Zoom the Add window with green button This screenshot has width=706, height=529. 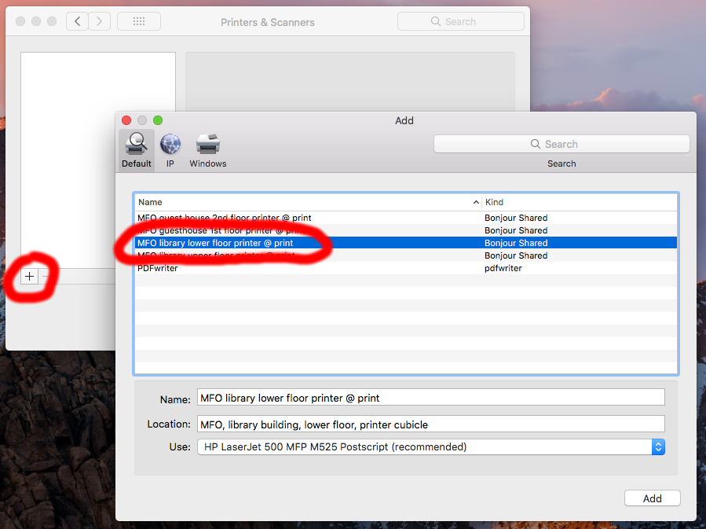point(158,120)
